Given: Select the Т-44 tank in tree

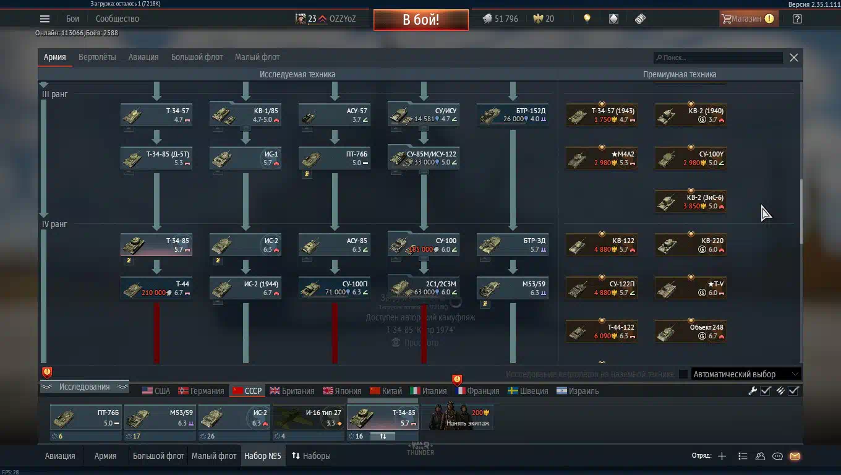Looking at the screenshot, I should click(156, 288).
